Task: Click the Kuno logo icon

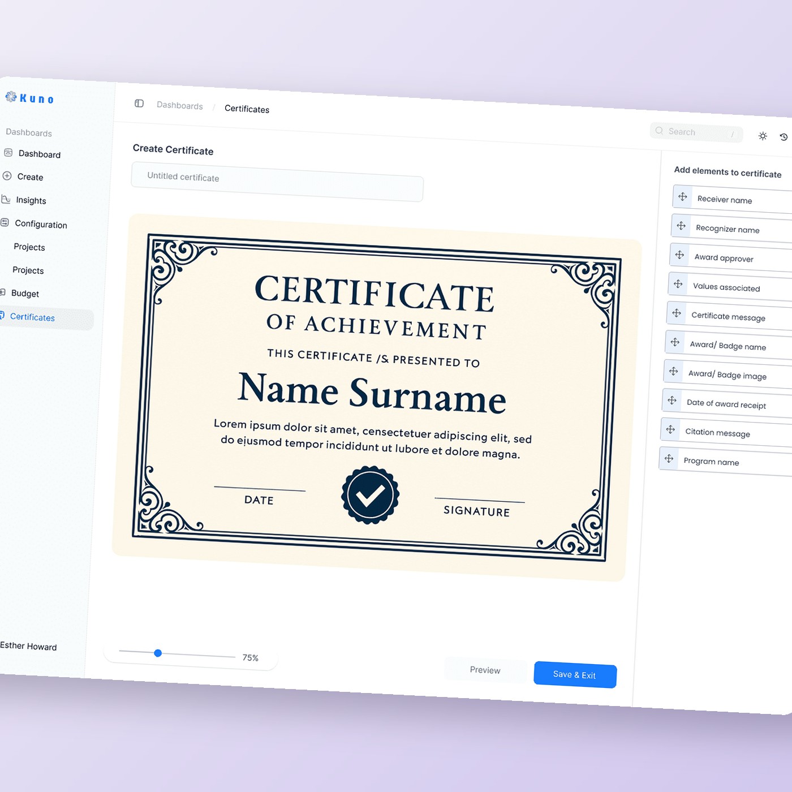Action: tap(11, 97)
